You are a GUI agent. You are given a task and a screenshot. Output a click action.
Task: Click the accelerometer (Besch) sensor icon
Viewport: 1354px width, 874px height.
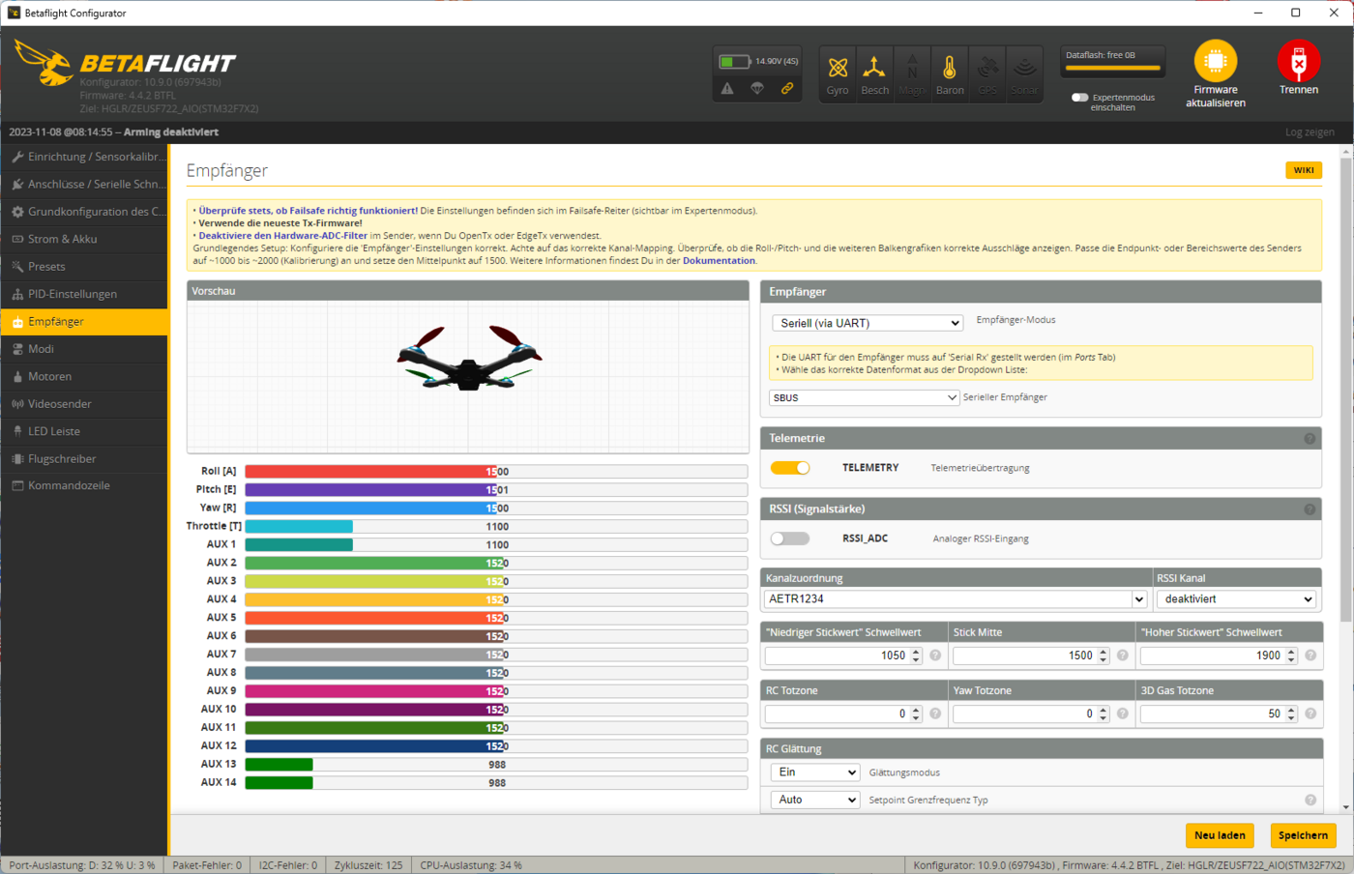coord(874,69)
